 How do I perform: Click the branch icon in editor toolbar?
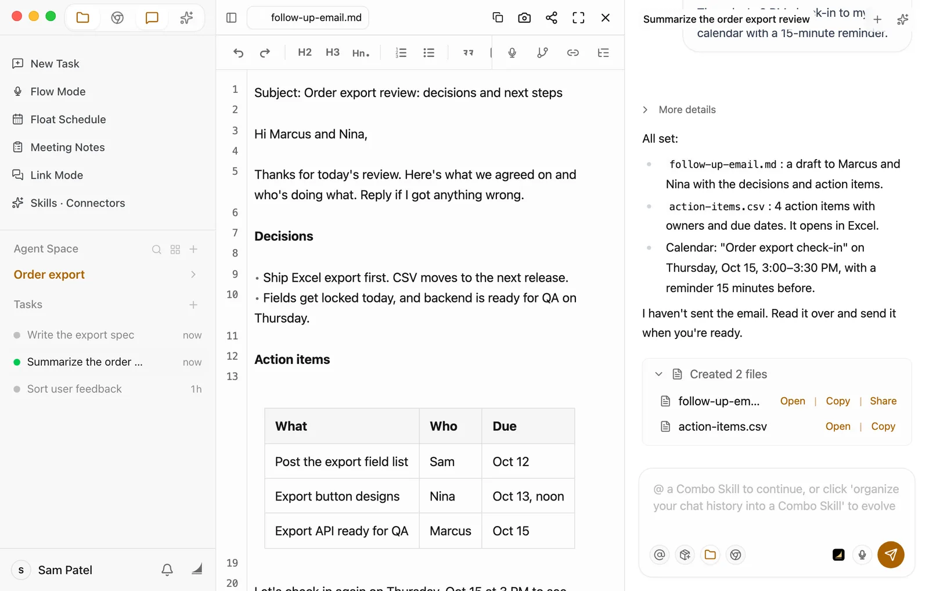542,53
